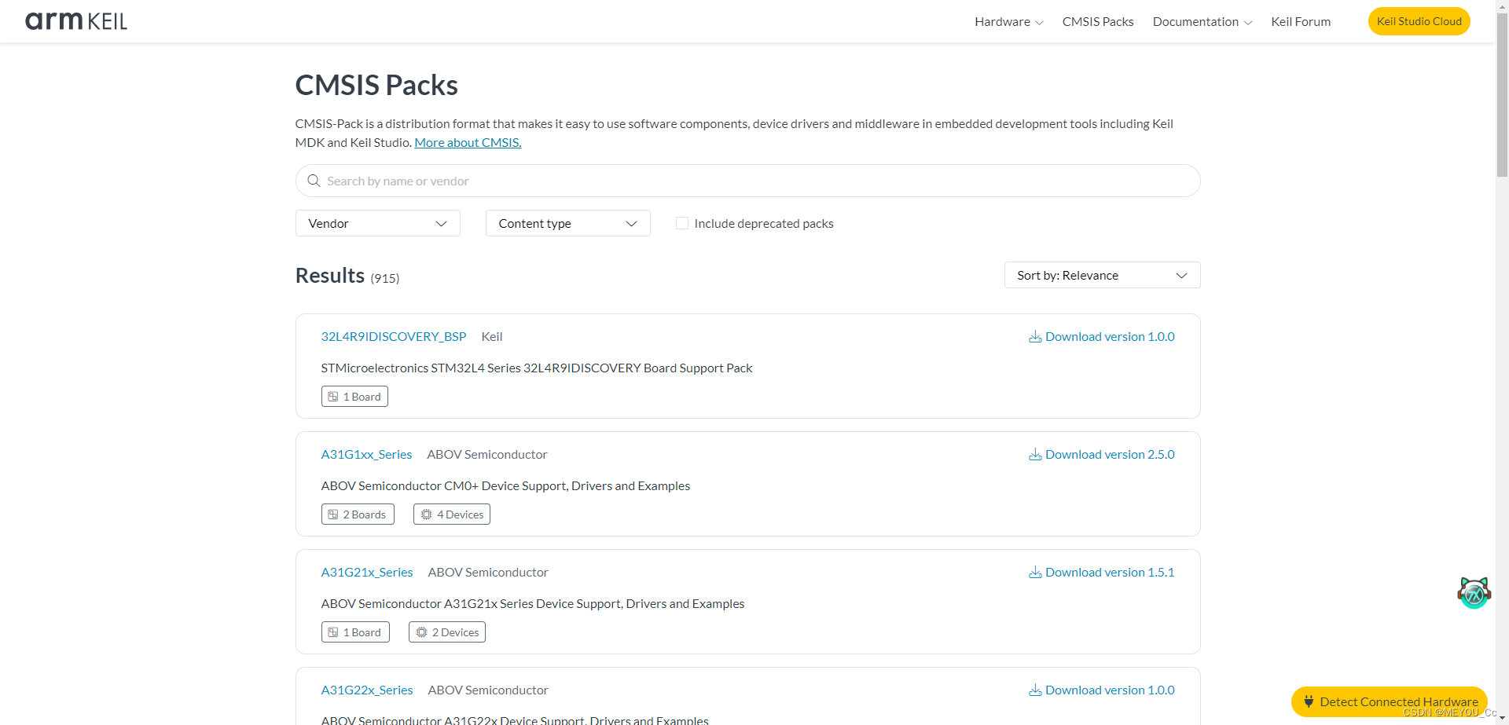This screenshot has width=1509, height=725.
Task: Open Sort by: Relevance dropdown
Action: 1102,275
